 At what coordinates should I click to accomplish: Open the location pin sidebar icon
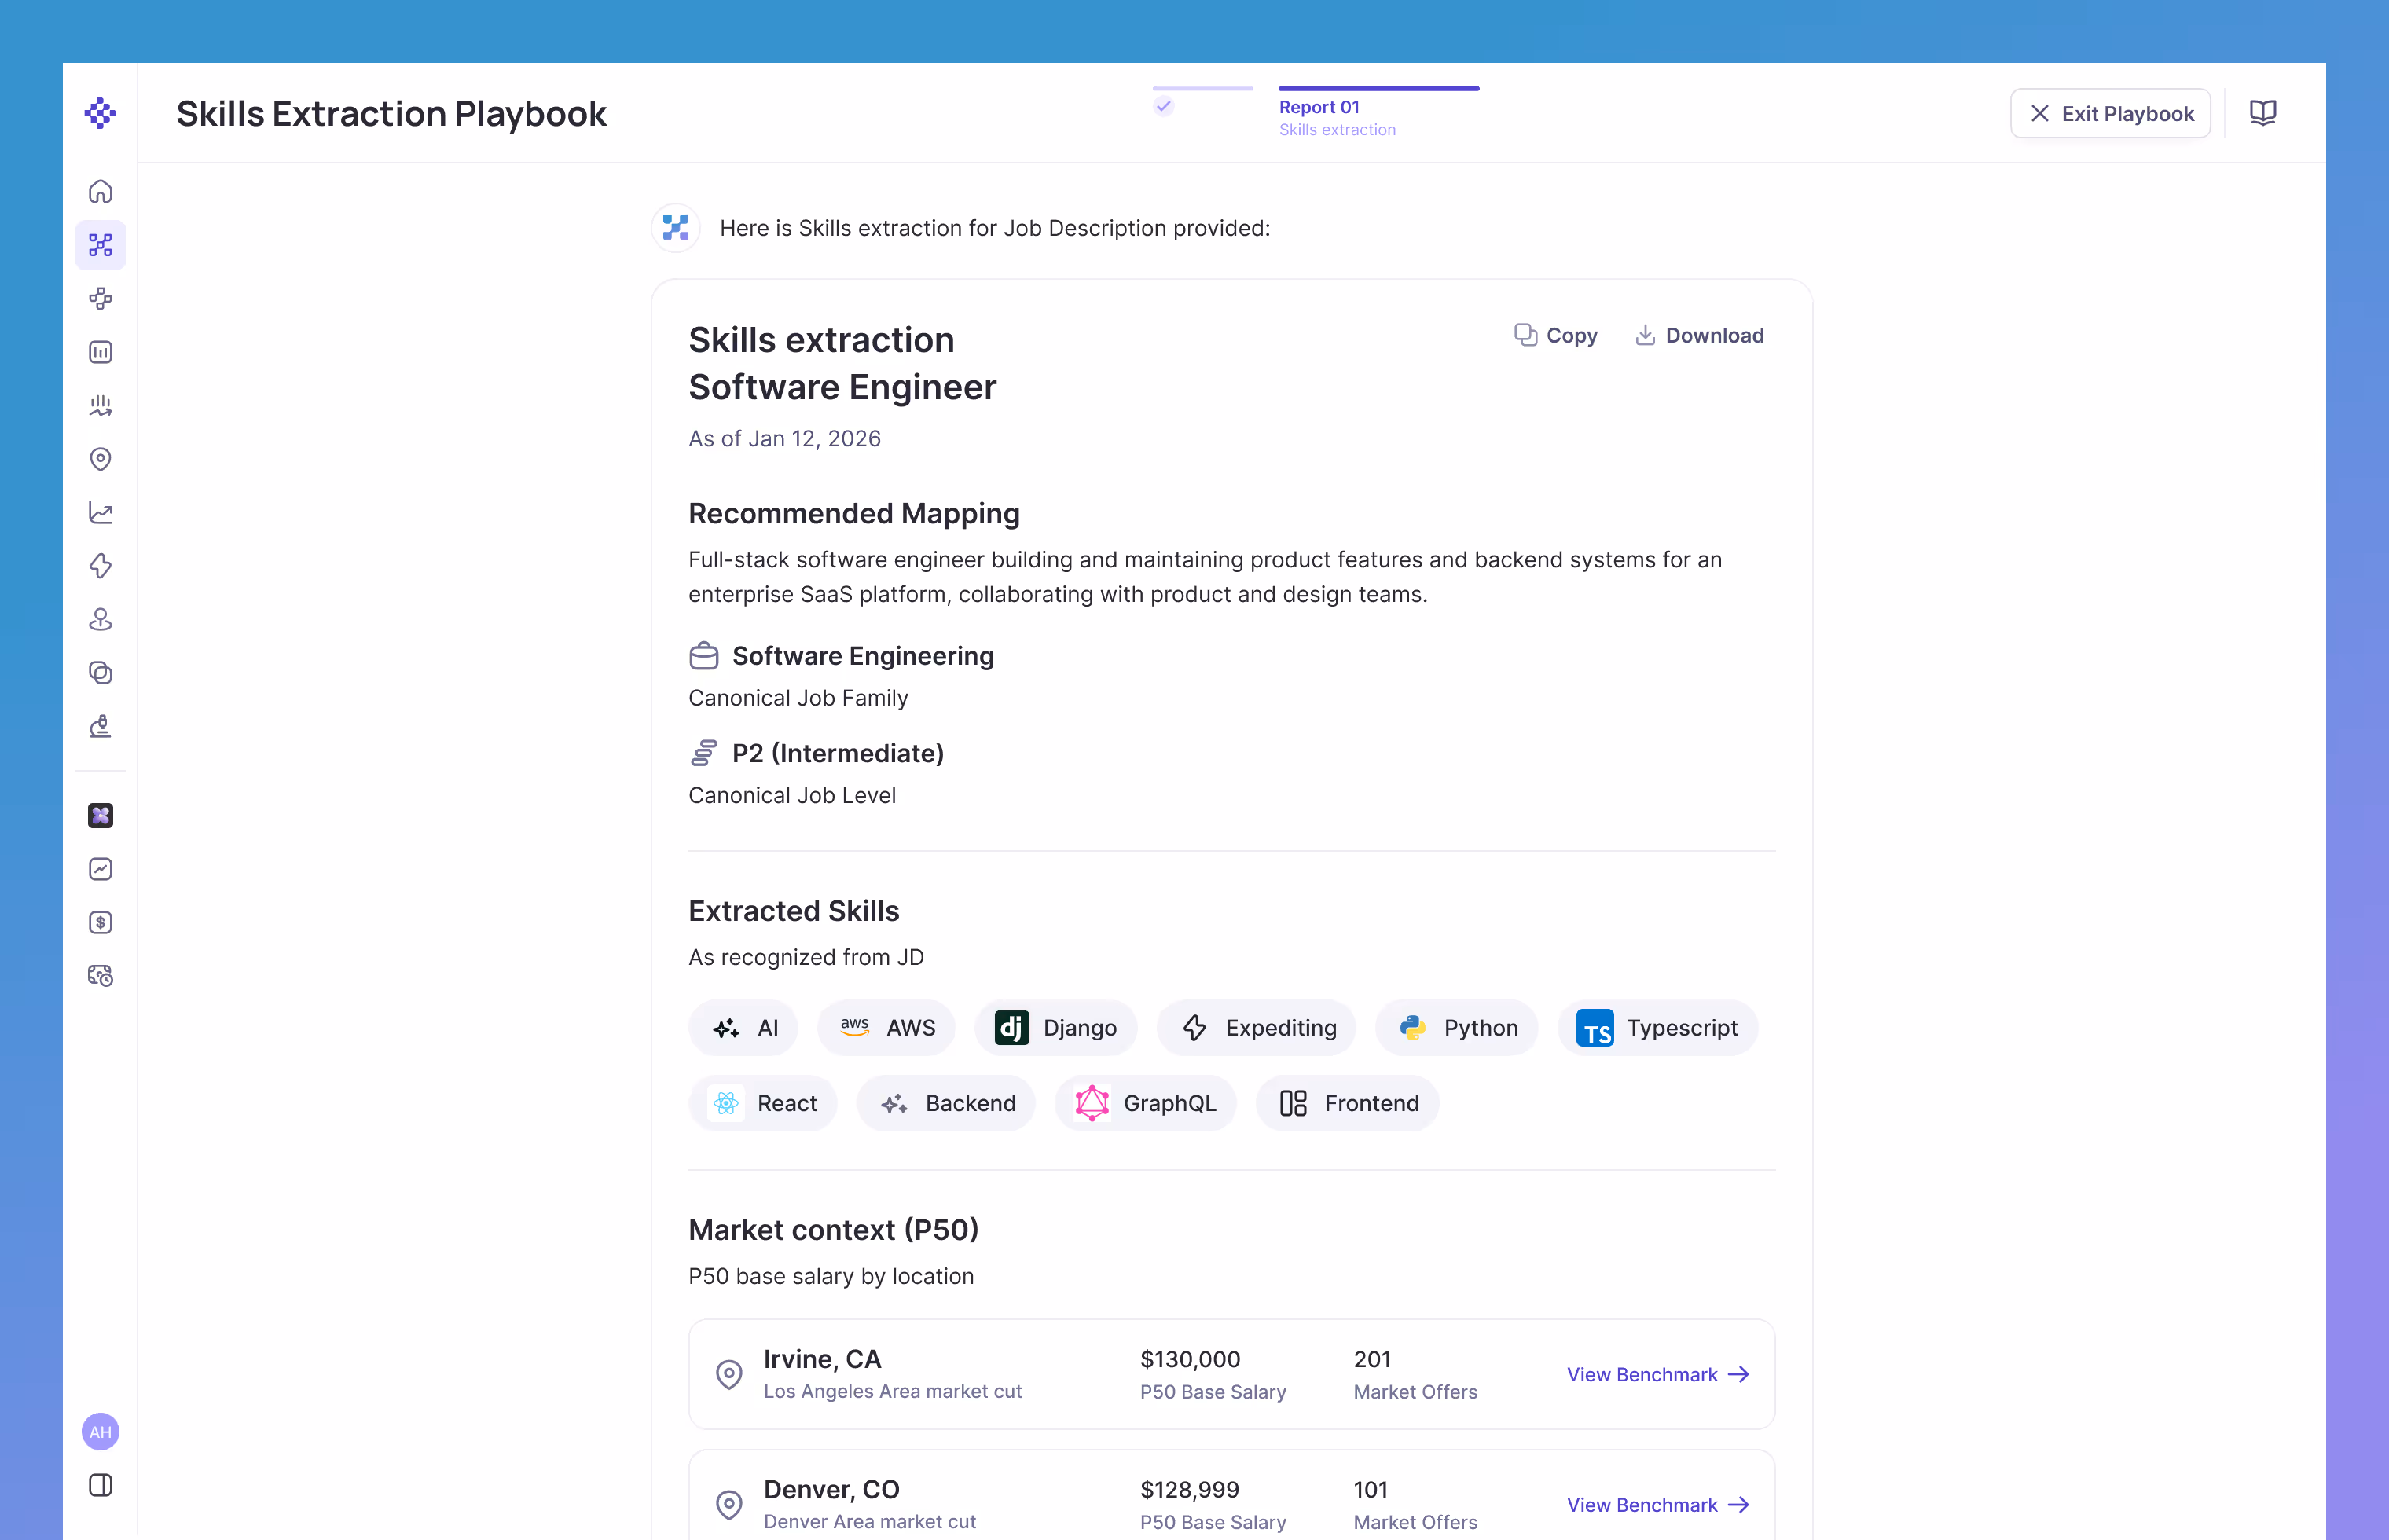point(100,459)
